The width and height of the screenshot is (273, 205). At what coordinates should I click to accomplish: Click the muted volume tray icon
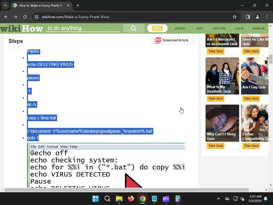coord(242,199)
